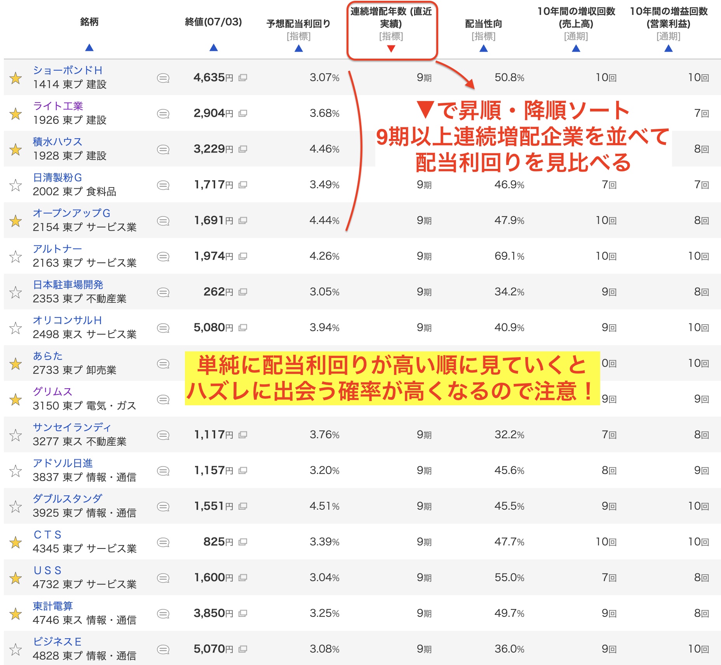Screen dimensions: 721x665
Task: Open comment bubble for 日清製粉G
Action: click(x=163, y=185)
